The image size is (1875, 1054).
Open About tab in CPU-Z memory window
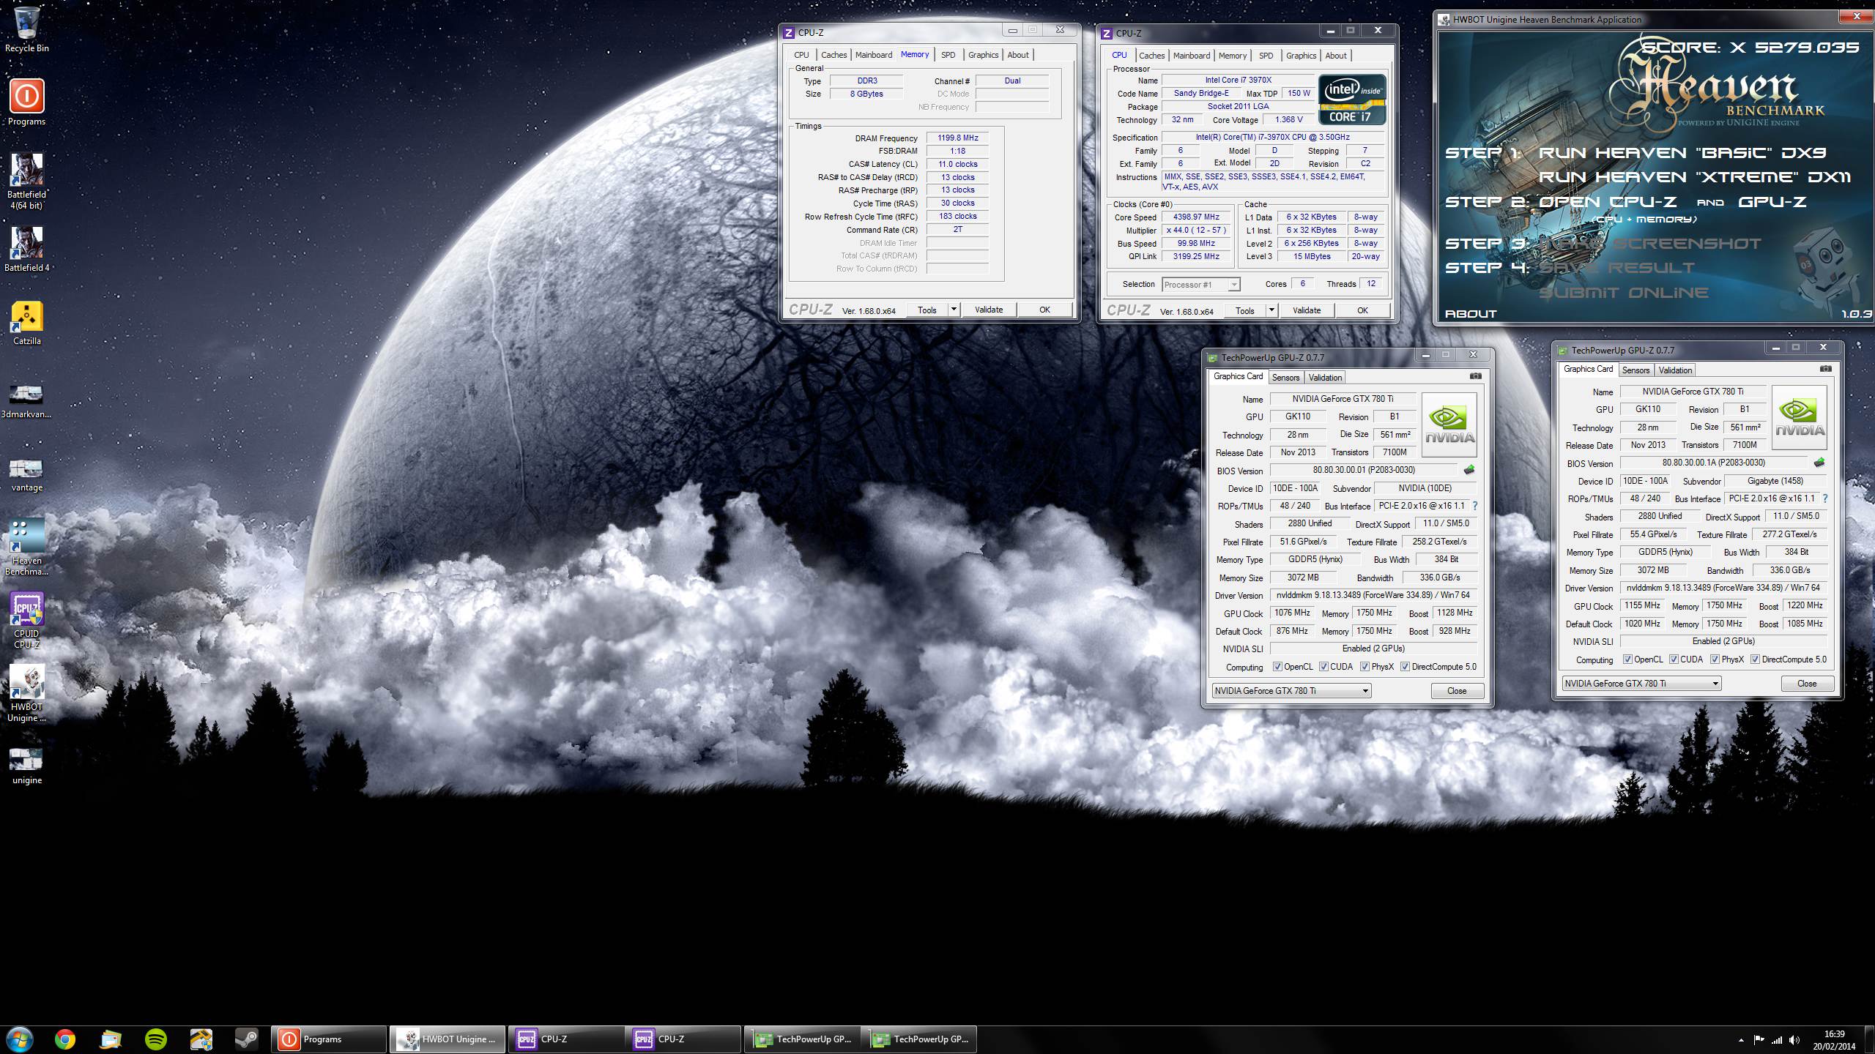click(x=1017, y=55)
